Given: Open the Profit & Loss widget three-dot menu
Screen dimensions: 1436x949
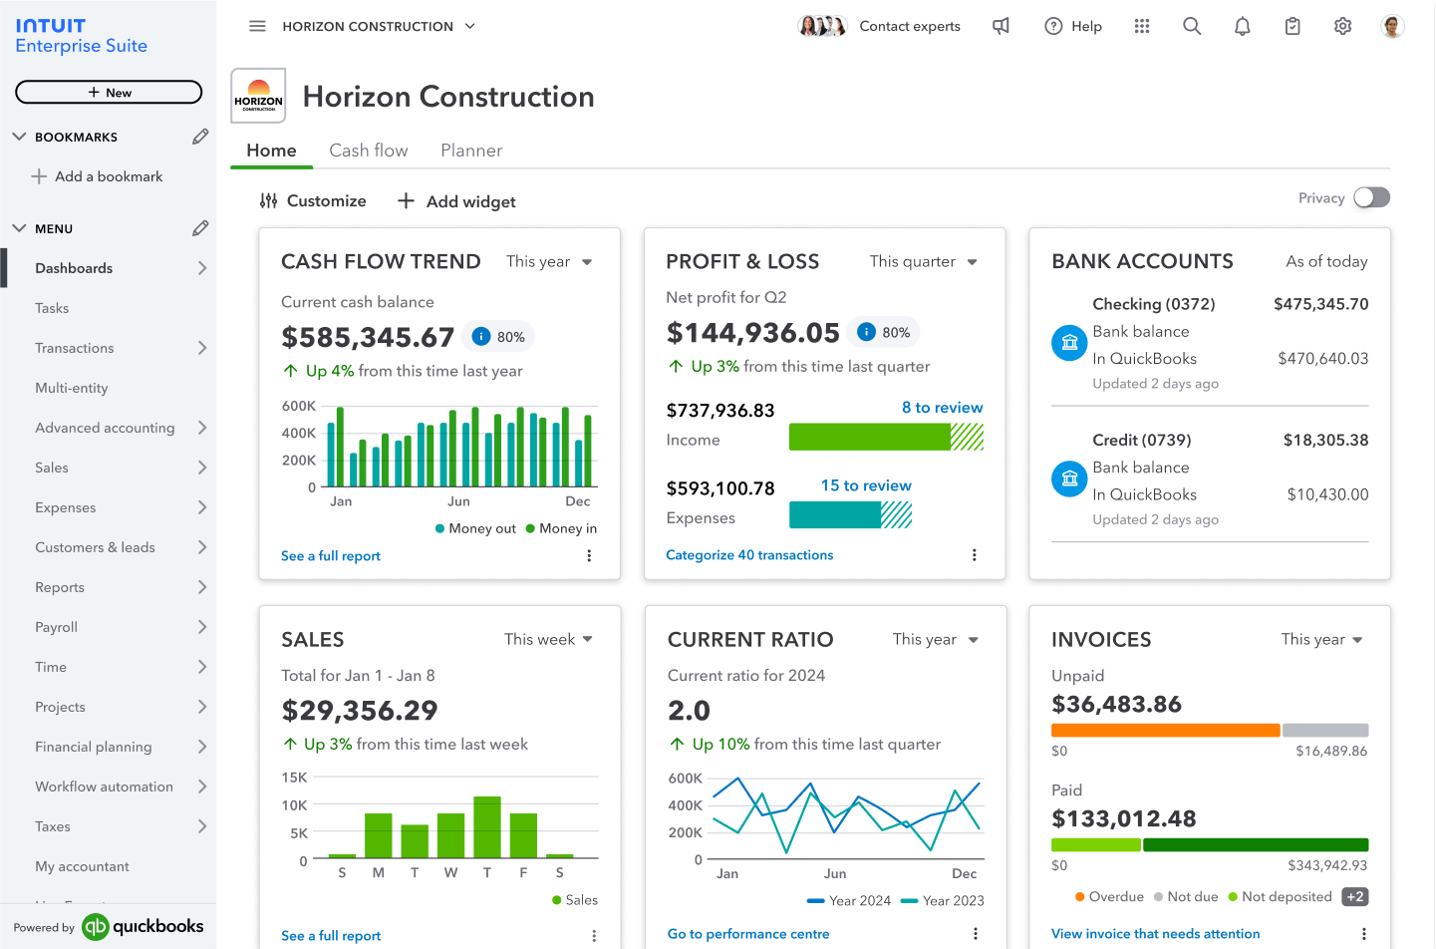Looking at the screenshot, I should pos(975,554).
